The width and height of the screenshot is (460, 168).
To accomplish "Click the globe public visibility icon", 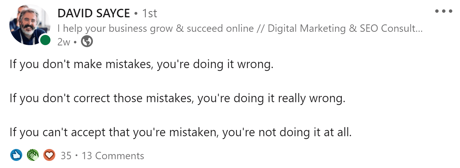I will pos(87,41).
